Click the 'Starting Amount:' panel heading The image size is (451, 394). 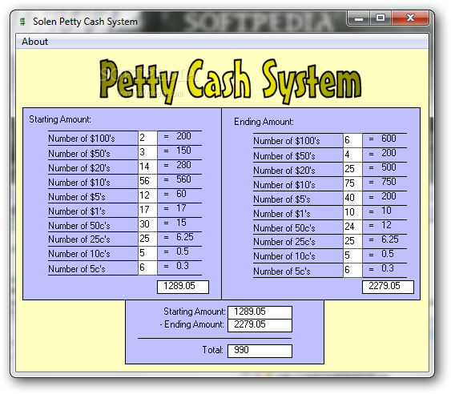(60, 119)
